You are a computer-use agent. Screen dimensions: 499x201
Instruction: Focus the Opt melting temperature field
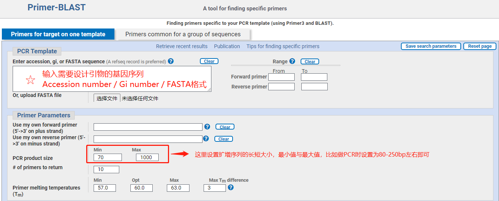(142, 188)
